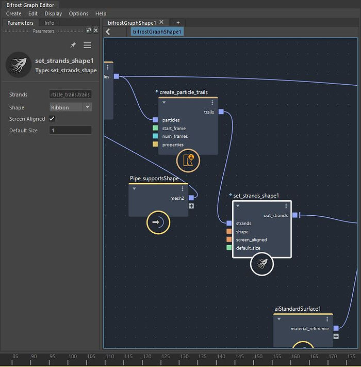
Task: Click the Pipe_supportsShape input arrow badge
Action: click(158, 222)
